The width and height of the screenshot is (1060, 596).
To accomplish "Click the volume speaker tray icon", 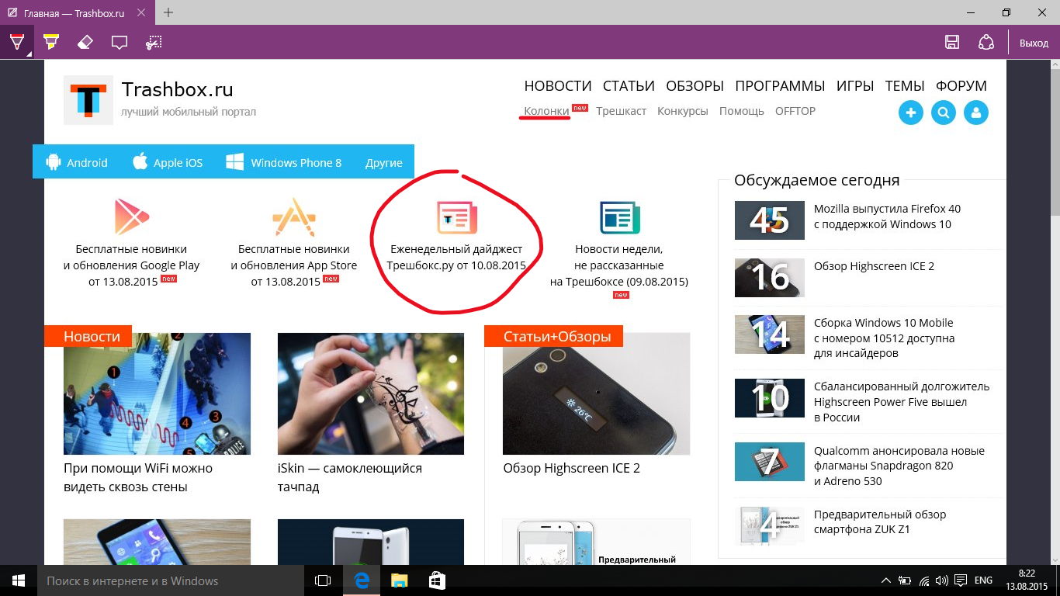I will coord(942,580).
